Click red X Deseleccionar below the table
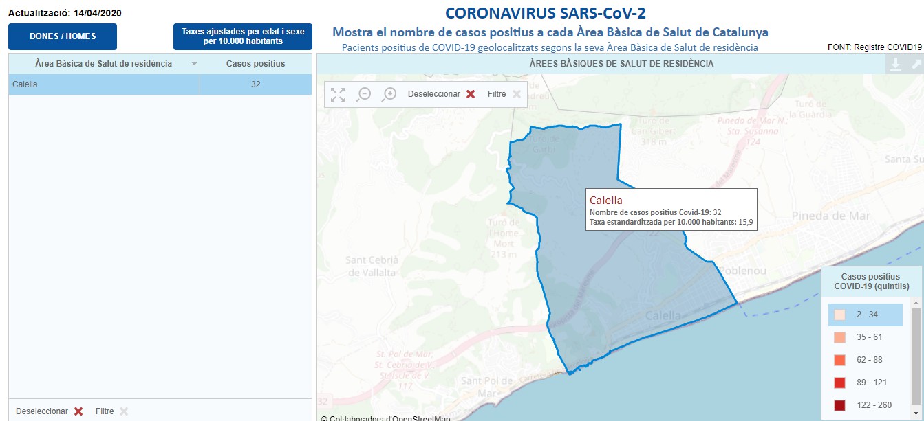The height and width of the screenshot is (421, 924). coord(78,411)
